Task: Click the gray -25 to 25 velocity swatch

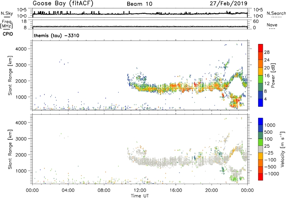Action: [x=261, y=149]
